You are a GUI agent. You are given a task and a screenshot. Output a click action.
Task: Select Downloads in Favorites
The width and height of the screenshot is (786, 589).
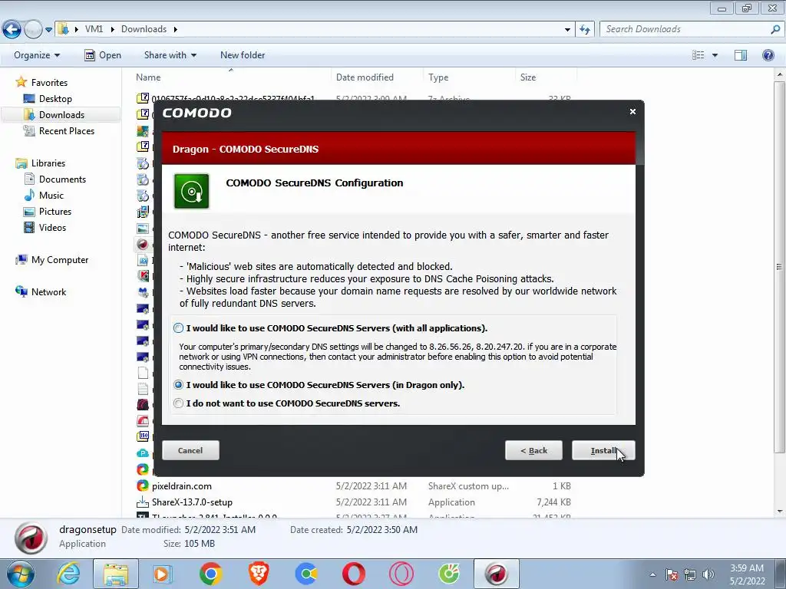coord(61,115)
